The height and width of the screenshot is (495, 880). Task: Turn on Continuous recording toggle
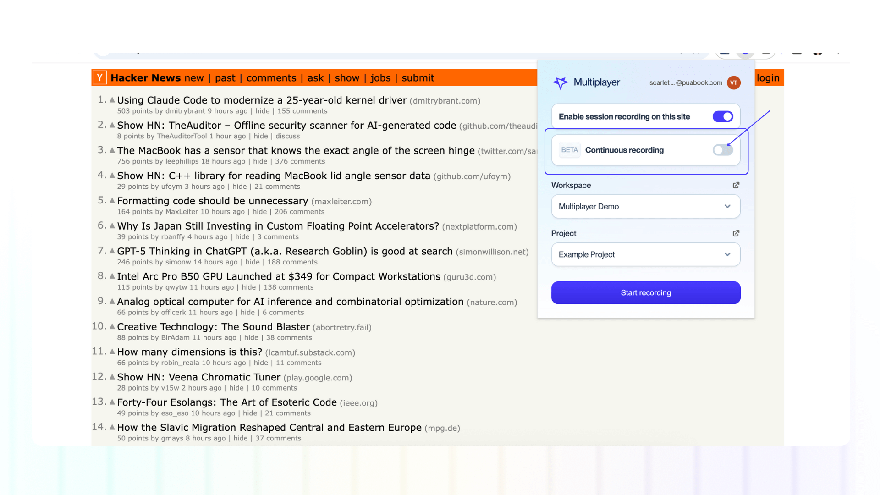(x=723, y=150)
